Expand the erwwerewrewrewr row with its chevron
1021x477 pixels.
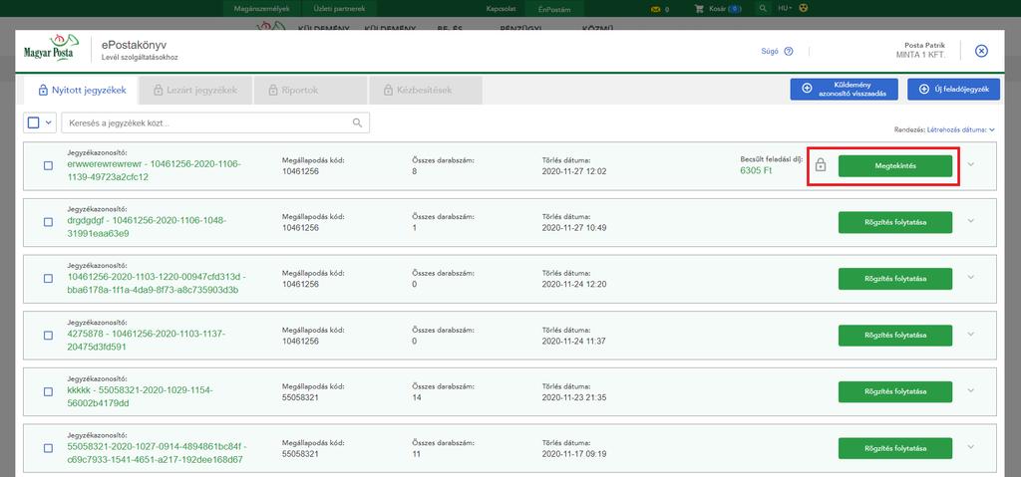[x=971, y=164]
